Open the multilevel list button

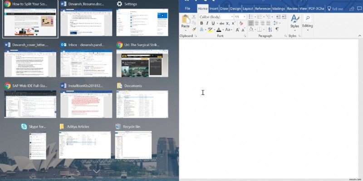coord(269,17)
